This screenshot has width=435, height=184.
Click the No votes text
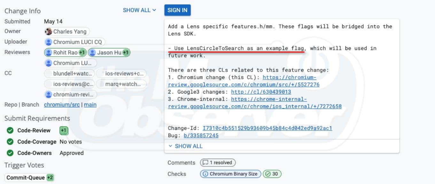71,142
